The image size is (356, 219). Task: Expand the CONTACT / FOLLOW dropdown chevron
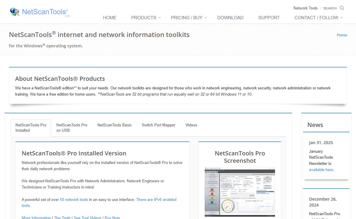341,18
